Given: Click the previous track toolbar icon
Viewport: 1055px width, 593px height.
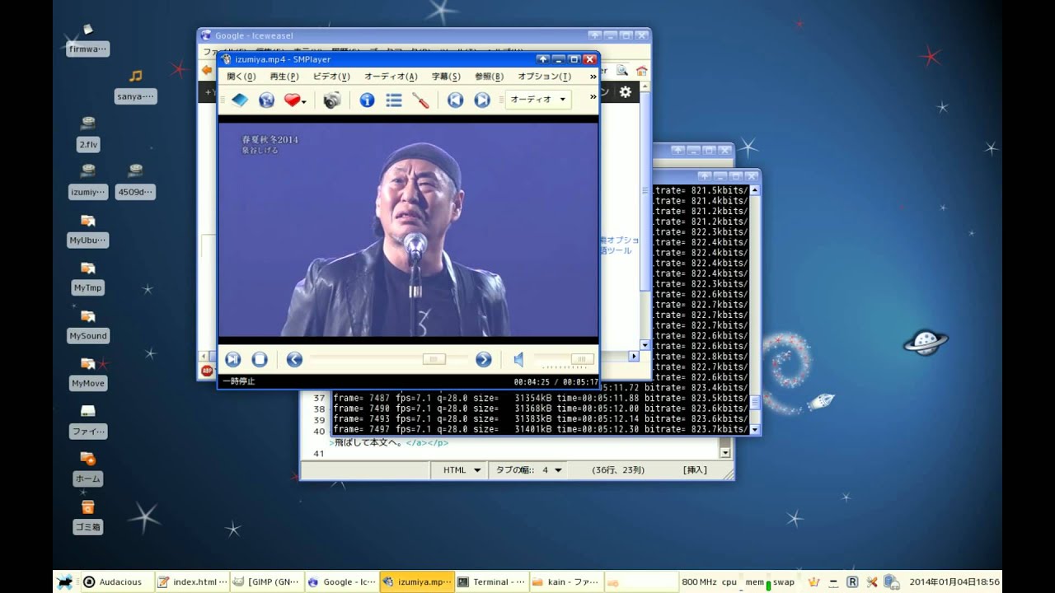Looking at the screenshot, I should coord(456,100).
